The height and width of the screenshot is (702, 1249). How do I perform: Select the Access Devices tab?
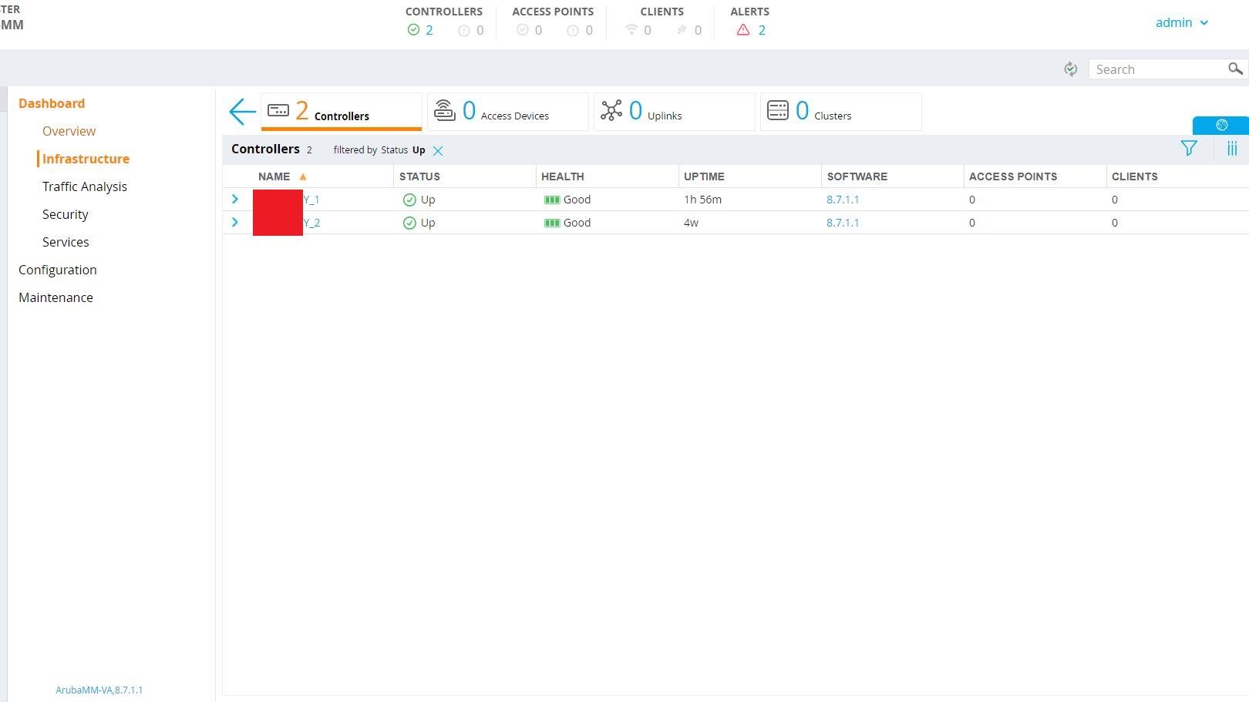(508, 112)
